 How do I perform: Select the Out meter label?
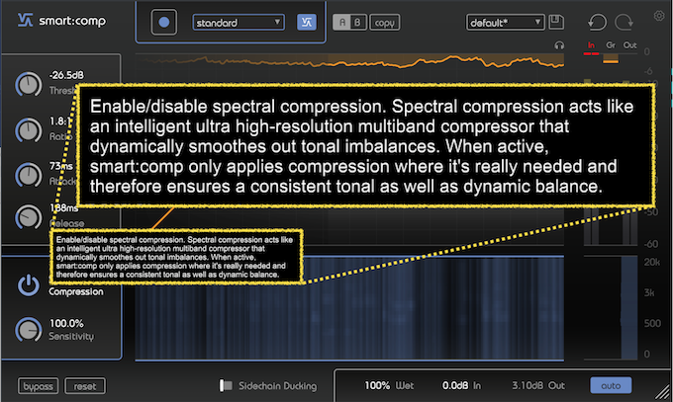click(x=629, y=45)
